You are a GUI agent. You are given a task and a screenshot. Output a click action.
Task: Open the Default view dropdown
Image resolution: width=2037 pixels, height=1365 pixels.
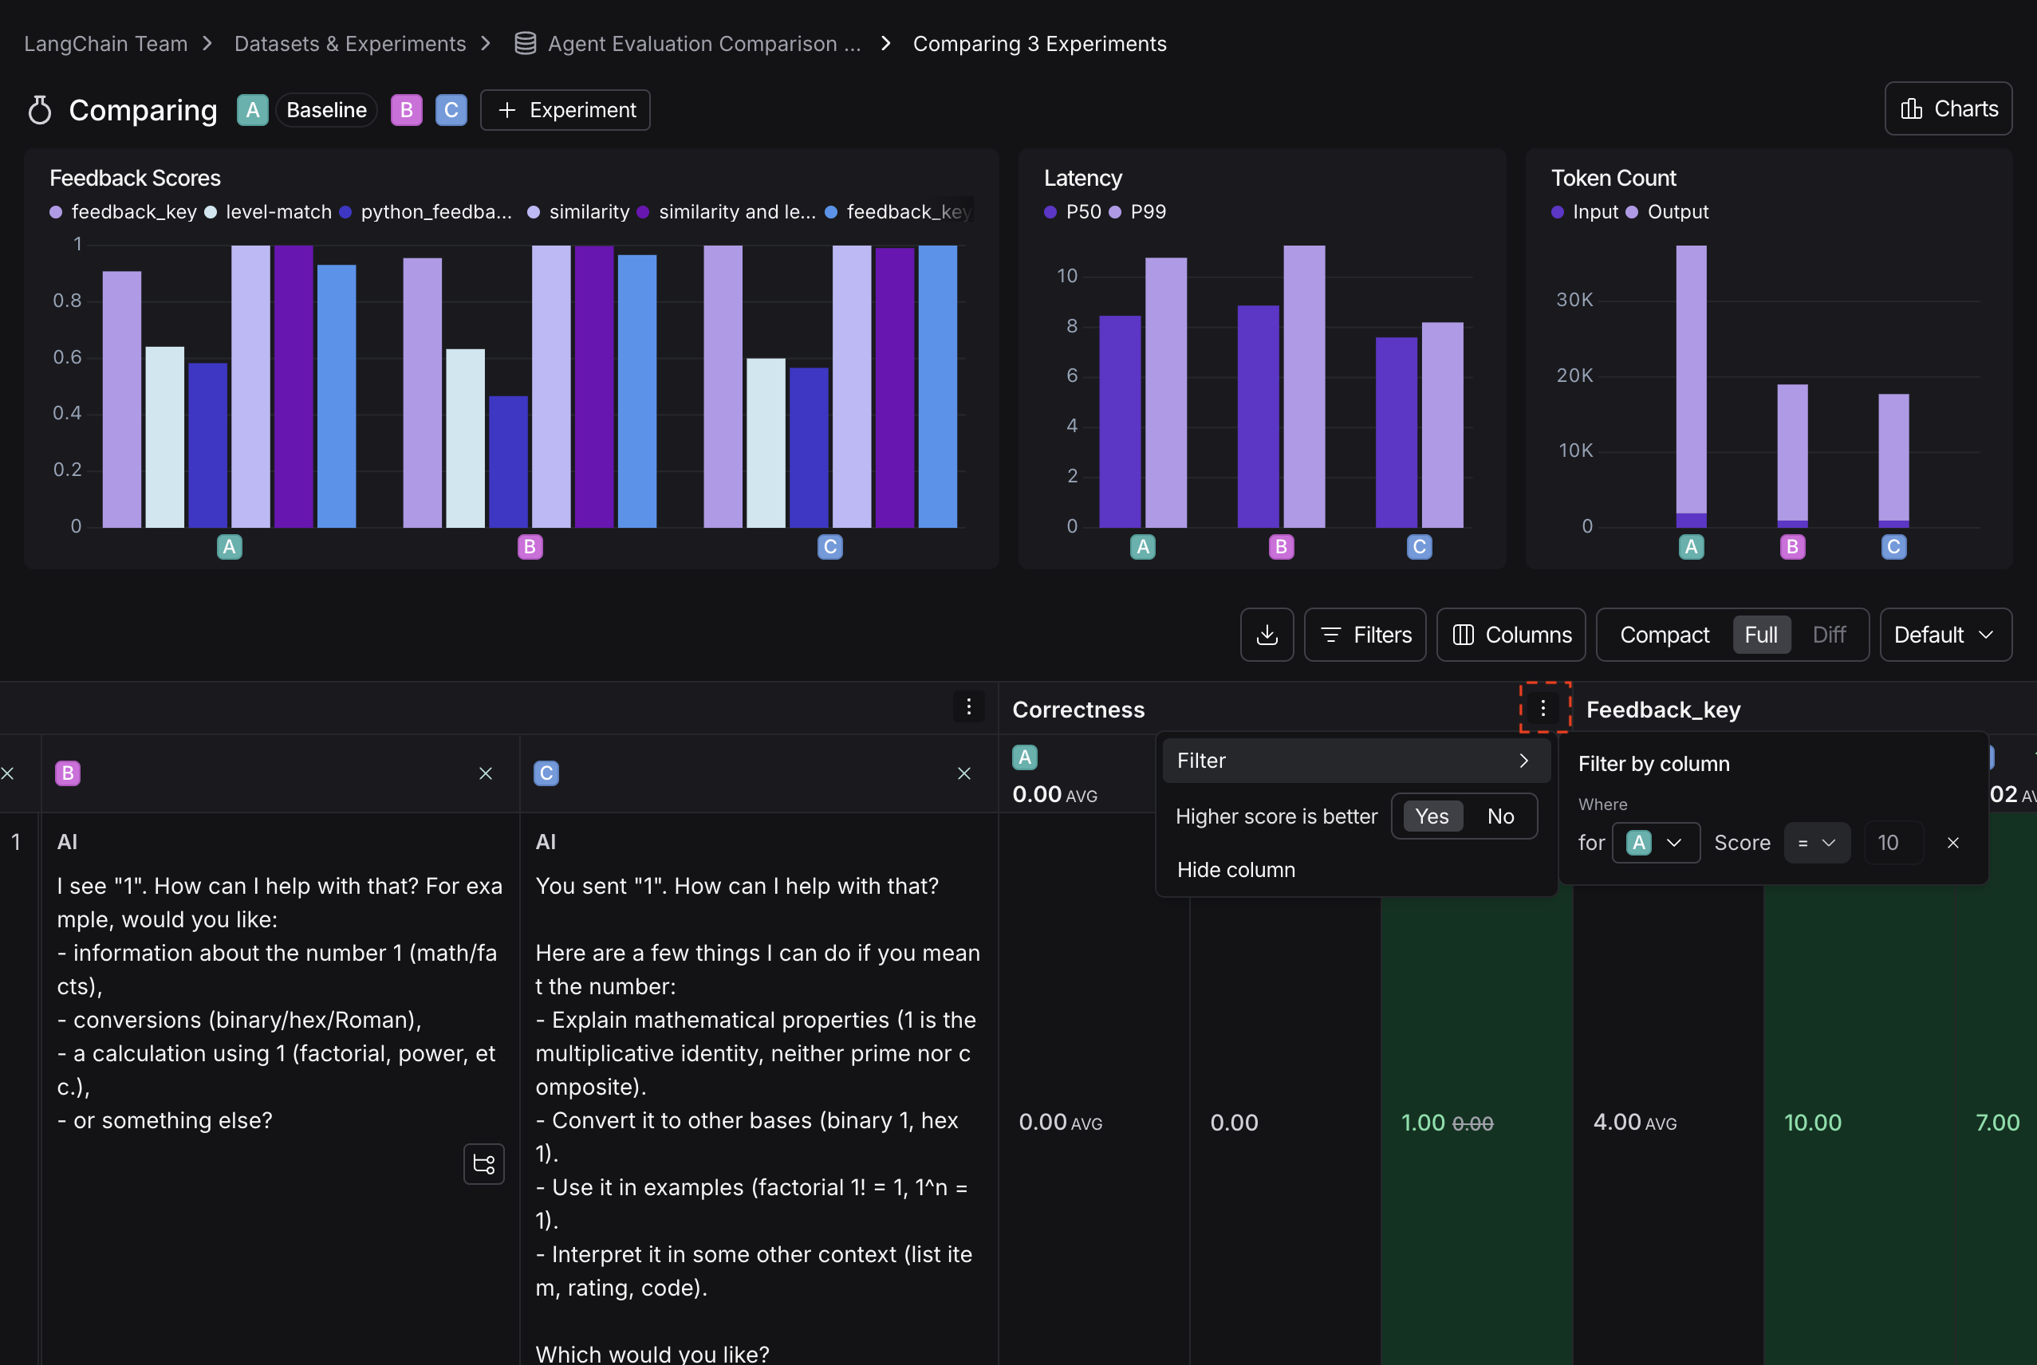pos(1944,635)
